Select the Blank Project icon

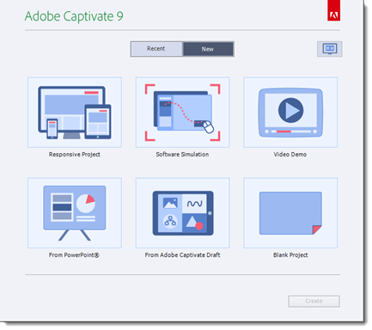click(290, 213)
